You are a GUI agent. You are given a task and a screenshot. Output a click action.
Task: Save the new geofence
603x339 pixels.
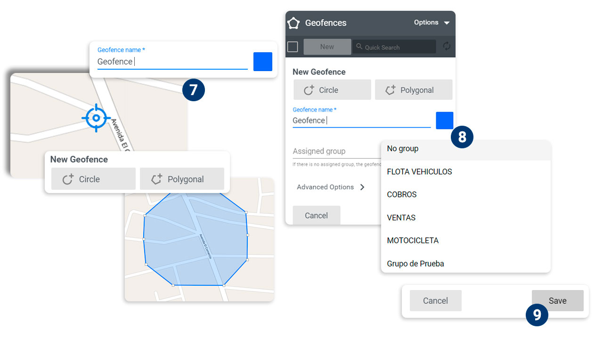click(557, 300)
